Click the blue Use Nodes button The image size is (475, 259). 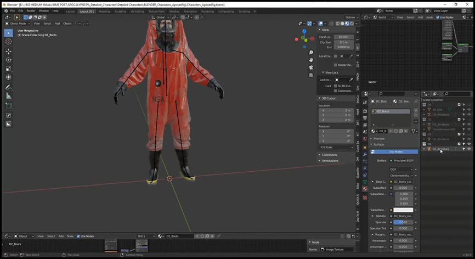(x=394, y=151)
